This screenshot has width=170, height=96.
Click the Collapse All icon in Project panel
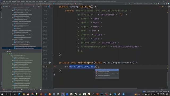pyautogui.click(x=36, y=6)
